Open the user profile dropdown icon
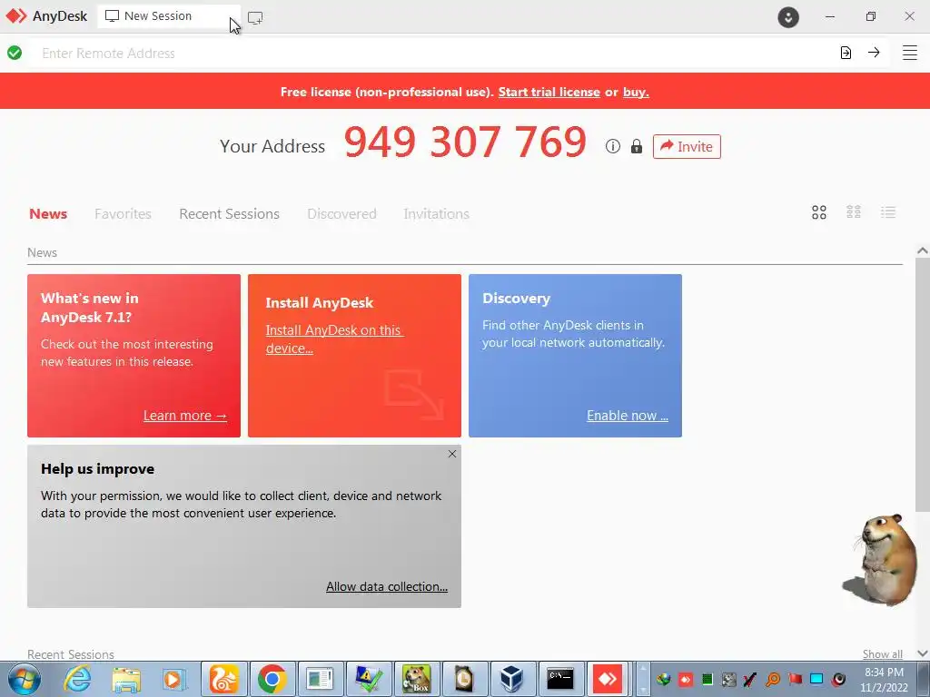930x697 pixels. pyautogui.click(x=788, y=17)
